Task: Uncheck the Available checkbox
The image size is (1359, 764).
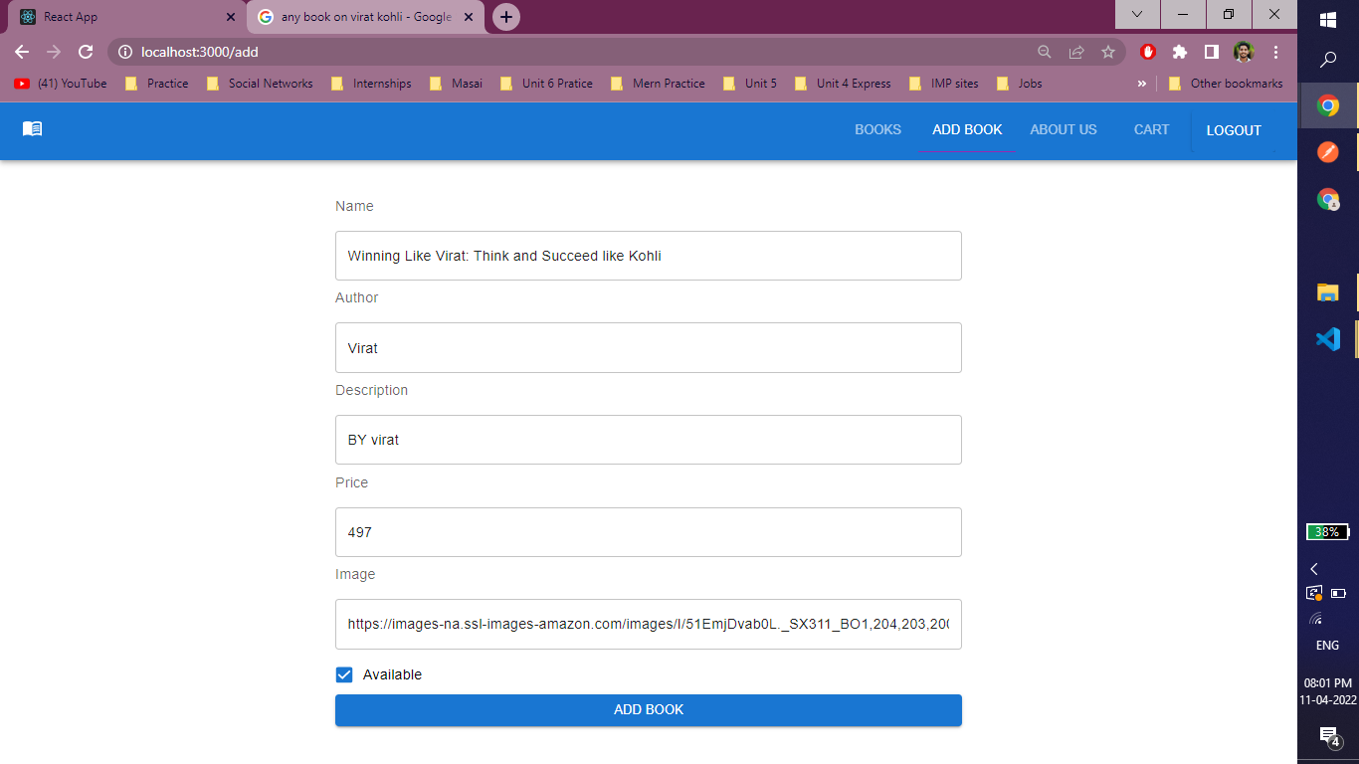Action: [343, 674]
